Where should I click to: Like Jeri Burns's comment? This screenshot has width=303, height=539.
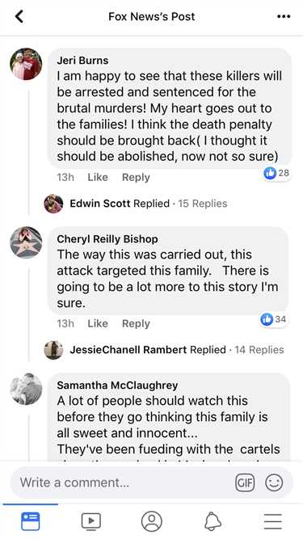click(x=98, y=177)
